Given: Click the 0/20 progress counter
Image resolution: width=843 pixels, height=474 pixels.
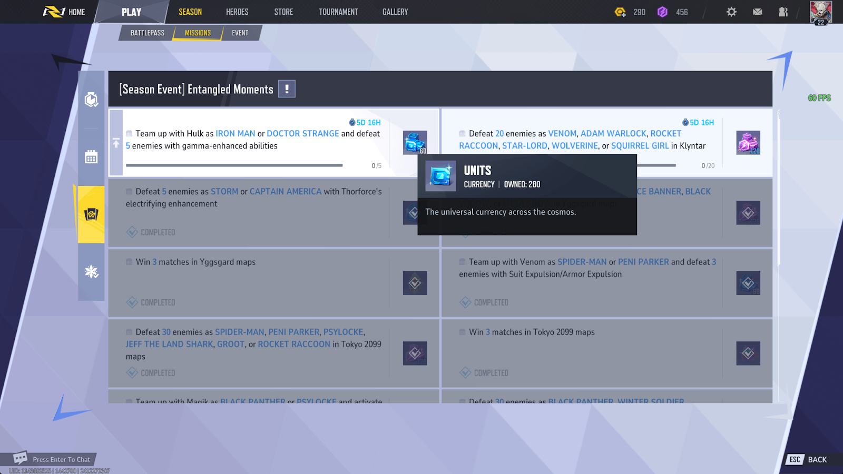Looking at the screenshot, I should pos(708,165).
